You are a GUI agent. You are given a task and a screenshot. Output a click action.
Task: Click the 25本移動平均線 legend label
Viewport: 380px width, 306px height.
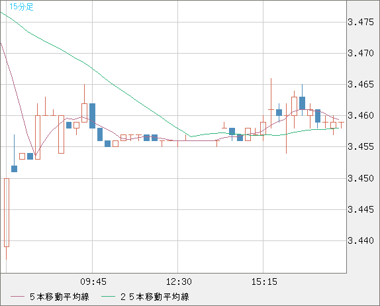tap(155, 297)
